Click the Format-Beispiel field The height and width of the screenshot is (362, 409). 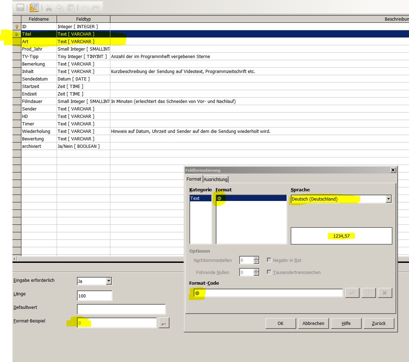coord(117,323)
